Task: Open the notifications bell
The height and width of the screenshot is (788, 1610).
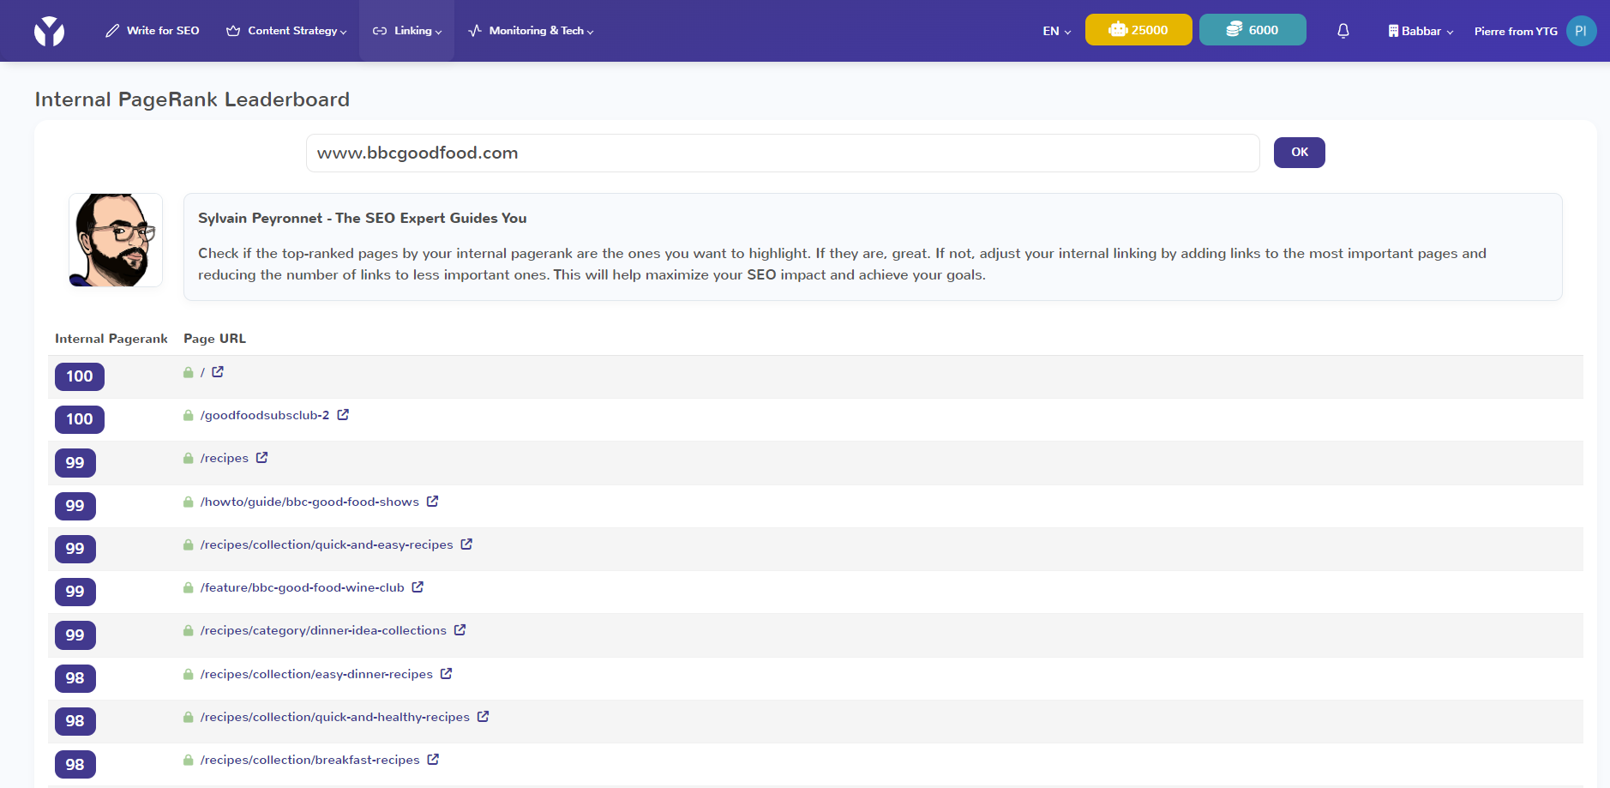Action: tap(1343, 31)
